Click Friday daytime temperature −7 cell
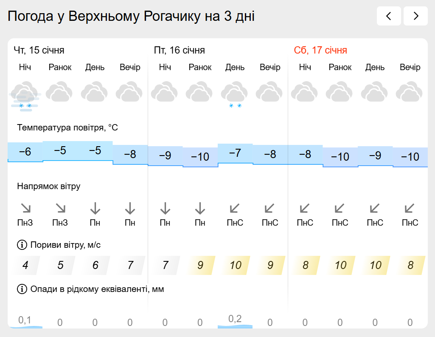Image resolution: width=435 pixels, height=337 pixels. (235, 153)
